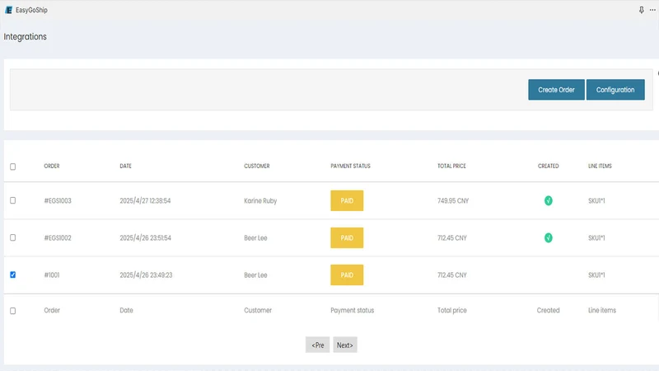Click the CUSTOMER column header
The width and height of the screenshot is (659, 371).
click(x=257, y=167)
